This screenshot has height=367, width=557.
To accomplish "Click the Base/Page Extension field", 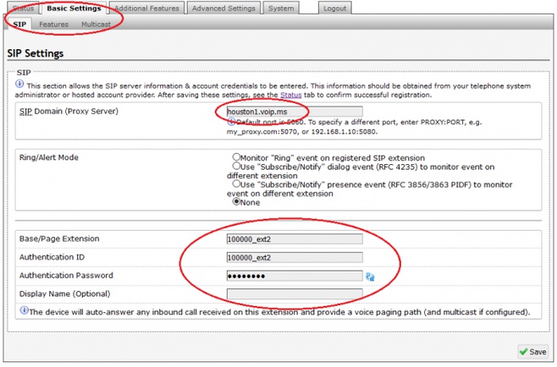I will (295, 238).
